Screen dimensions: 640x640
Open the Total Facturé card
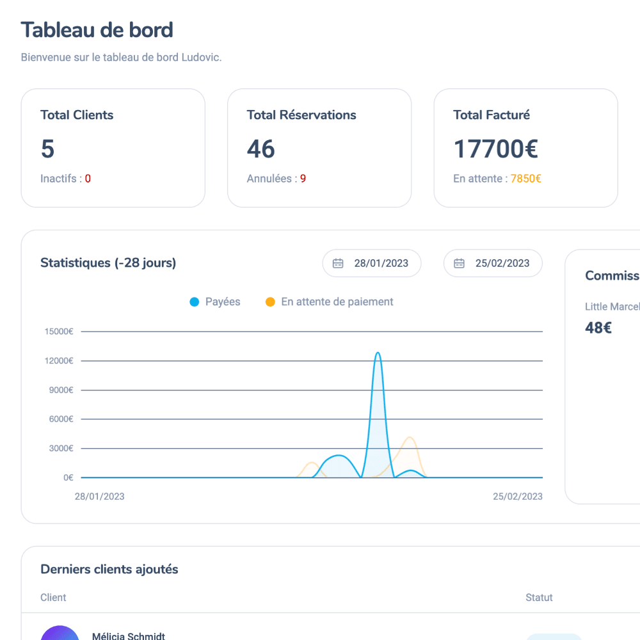click(526, 148)
